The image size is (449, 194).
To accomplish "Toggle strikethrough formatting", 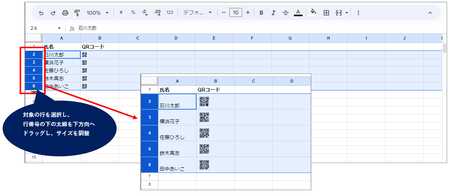I will pos(286,12).
